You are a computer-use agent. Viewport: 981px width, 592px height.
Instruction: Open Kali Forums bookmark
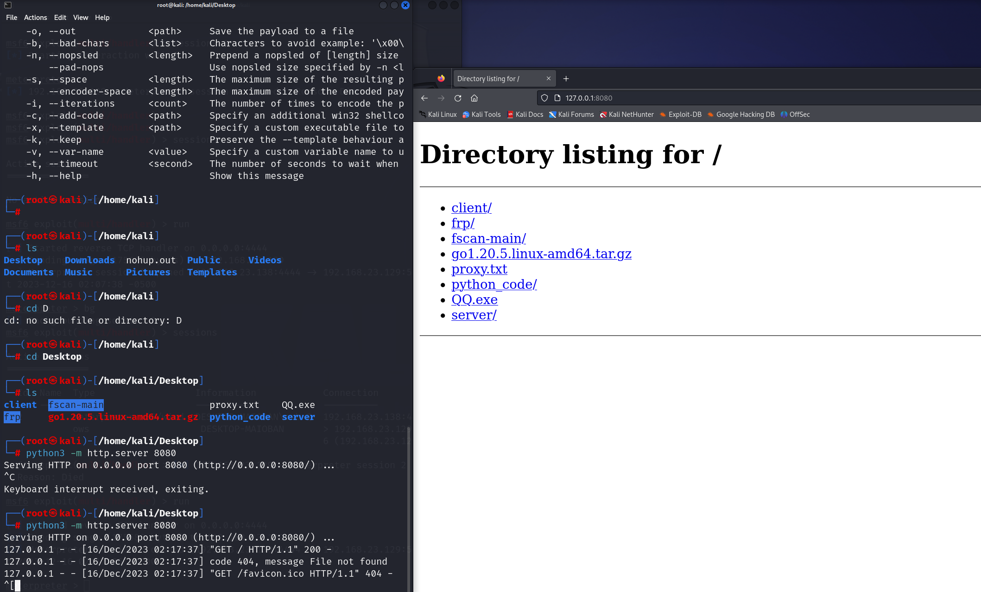(x=571, y=115)
